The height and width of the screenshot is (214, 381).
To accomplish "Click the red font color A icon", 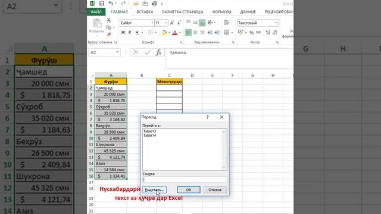I will click(x=174, y=32).
